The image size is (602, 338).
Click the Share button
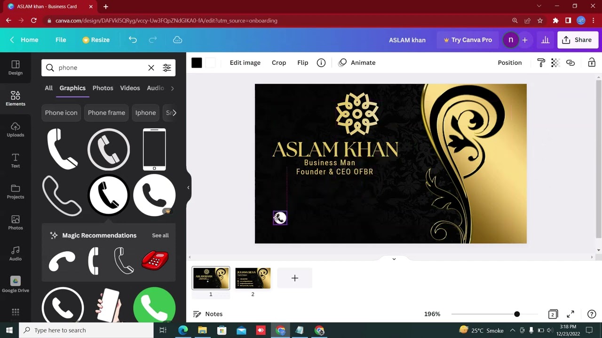click(577, 40)
